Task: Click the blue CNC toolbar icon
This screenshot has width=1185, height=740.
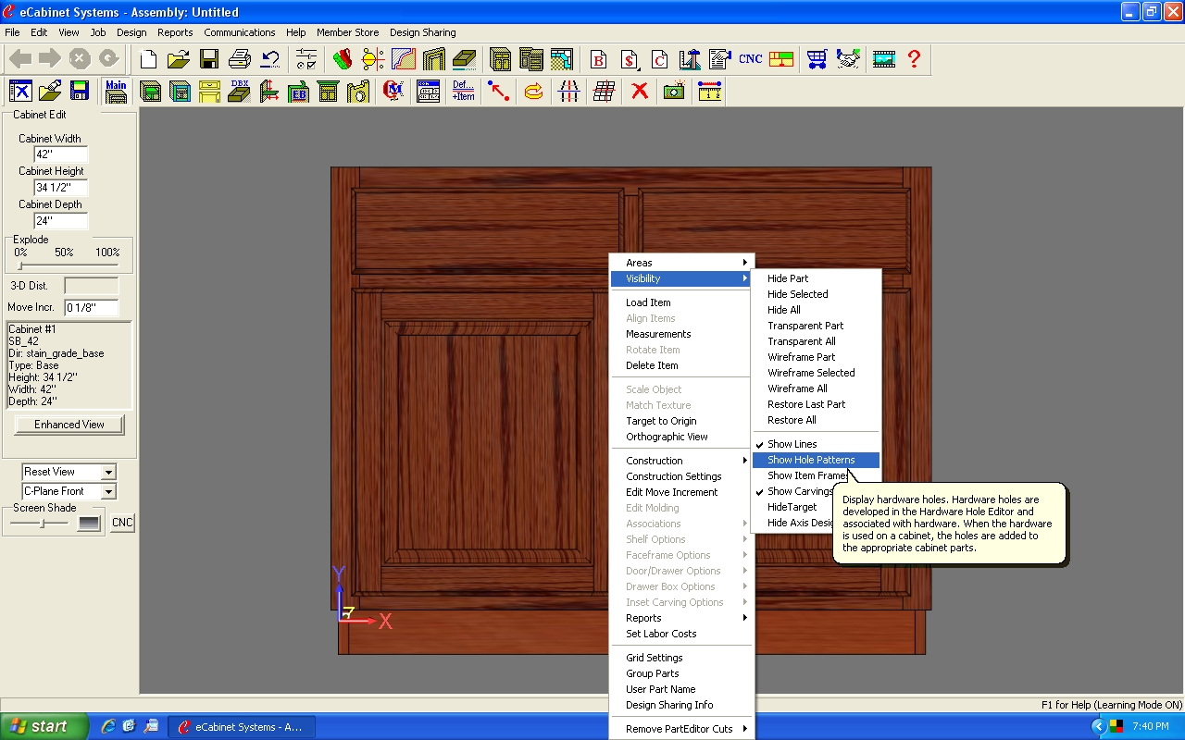Action: pos(751,59)
